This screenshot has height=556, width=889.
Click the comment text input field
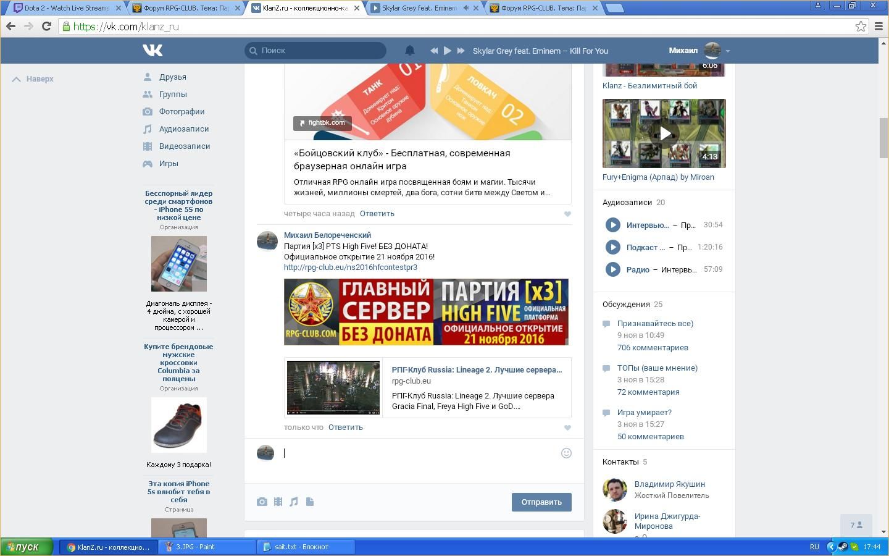tap(420, 453)
